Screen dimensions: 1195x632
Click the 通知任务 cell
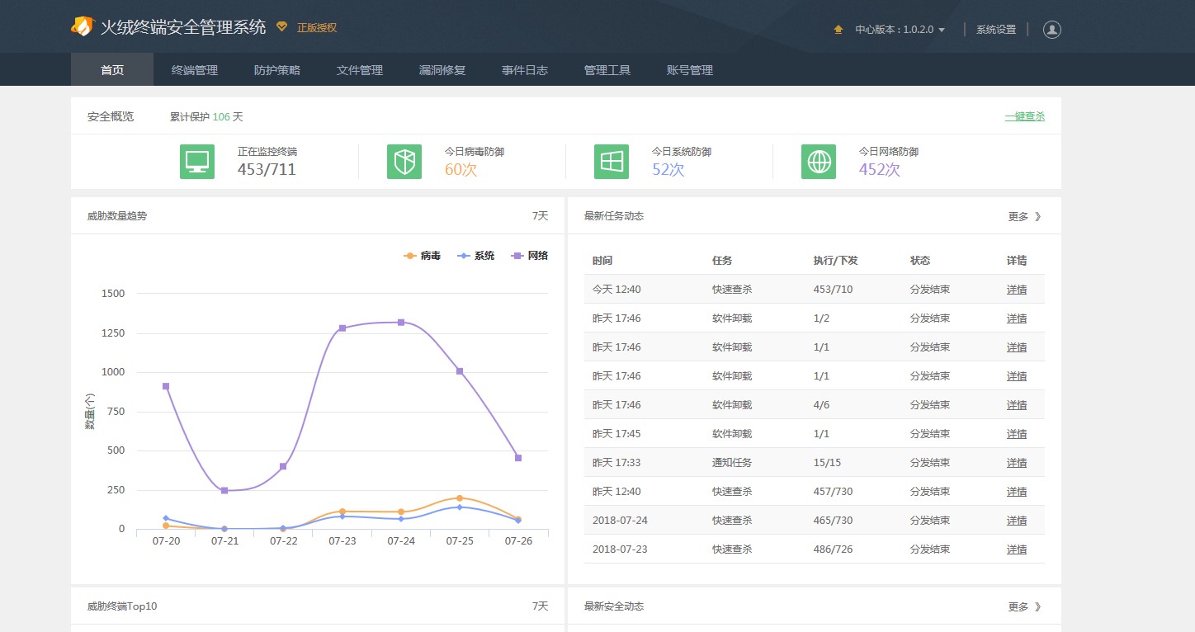click(732, 463)
